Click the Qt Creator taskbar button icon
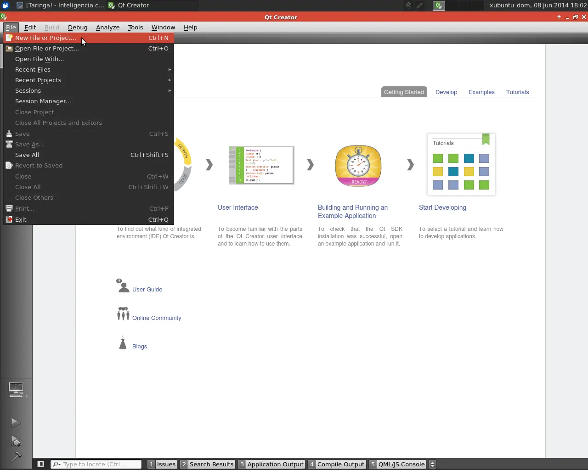 click(x=112, y=6)
